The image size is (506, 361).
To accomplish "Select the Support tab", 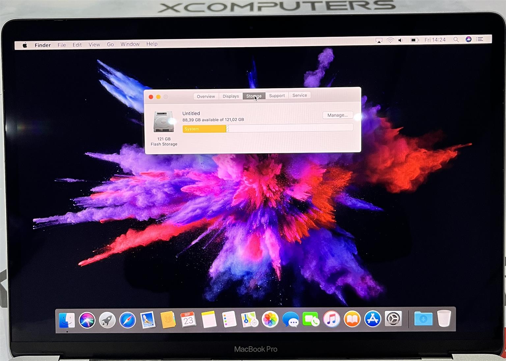I will (277, 96).
